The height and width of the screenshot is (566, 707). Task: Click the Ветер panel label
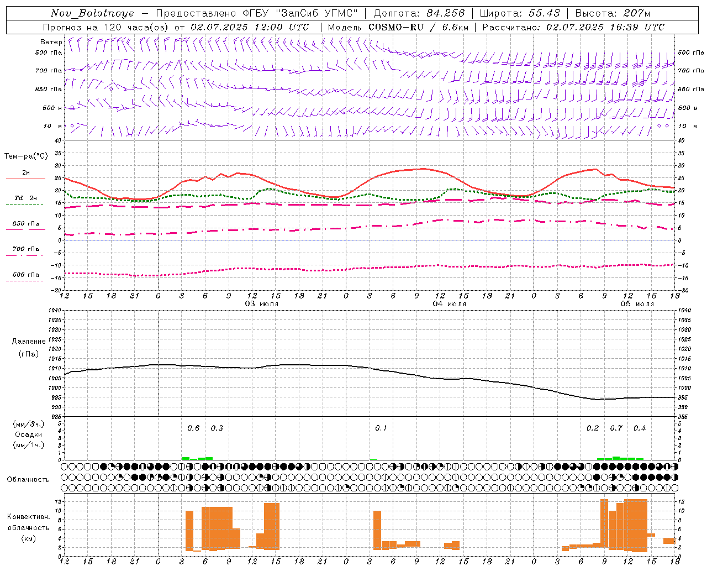[51, 42]
